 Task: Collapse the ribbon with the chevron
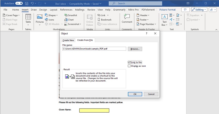[216, 30]
